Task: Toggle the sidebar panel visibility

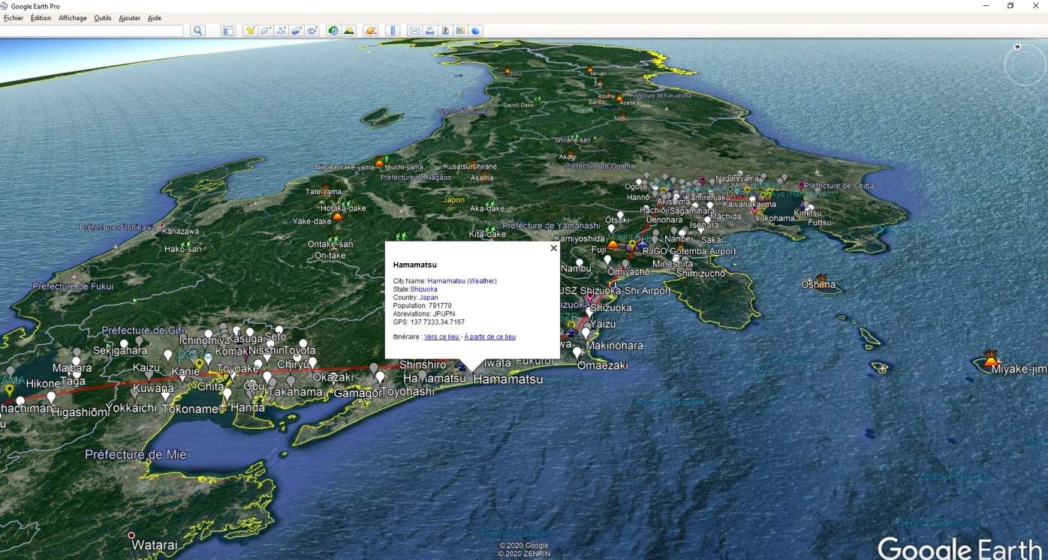Action: point(228,31)
